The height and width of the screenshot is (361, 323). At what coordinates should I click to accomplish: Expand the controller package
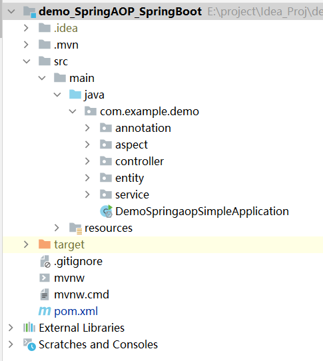[x=87, y=161]
